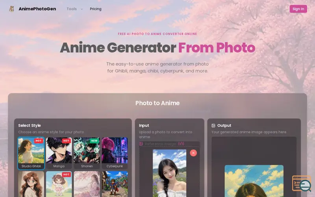
Task: Click the Sign In button
Action: [x=298, y=9]
